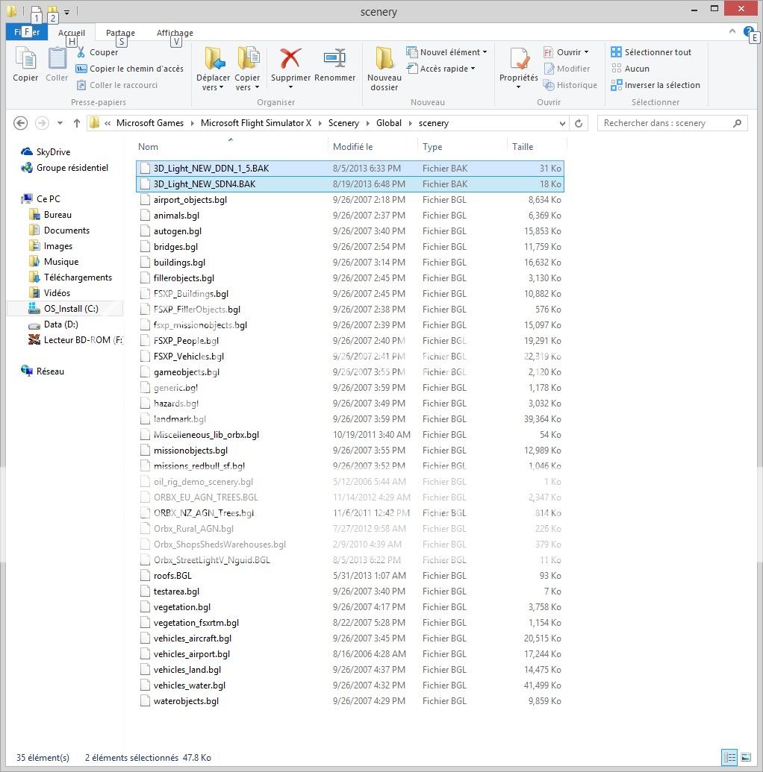Open the Help question mark icon
Screen dimensions: 763x772
(749, 32)
